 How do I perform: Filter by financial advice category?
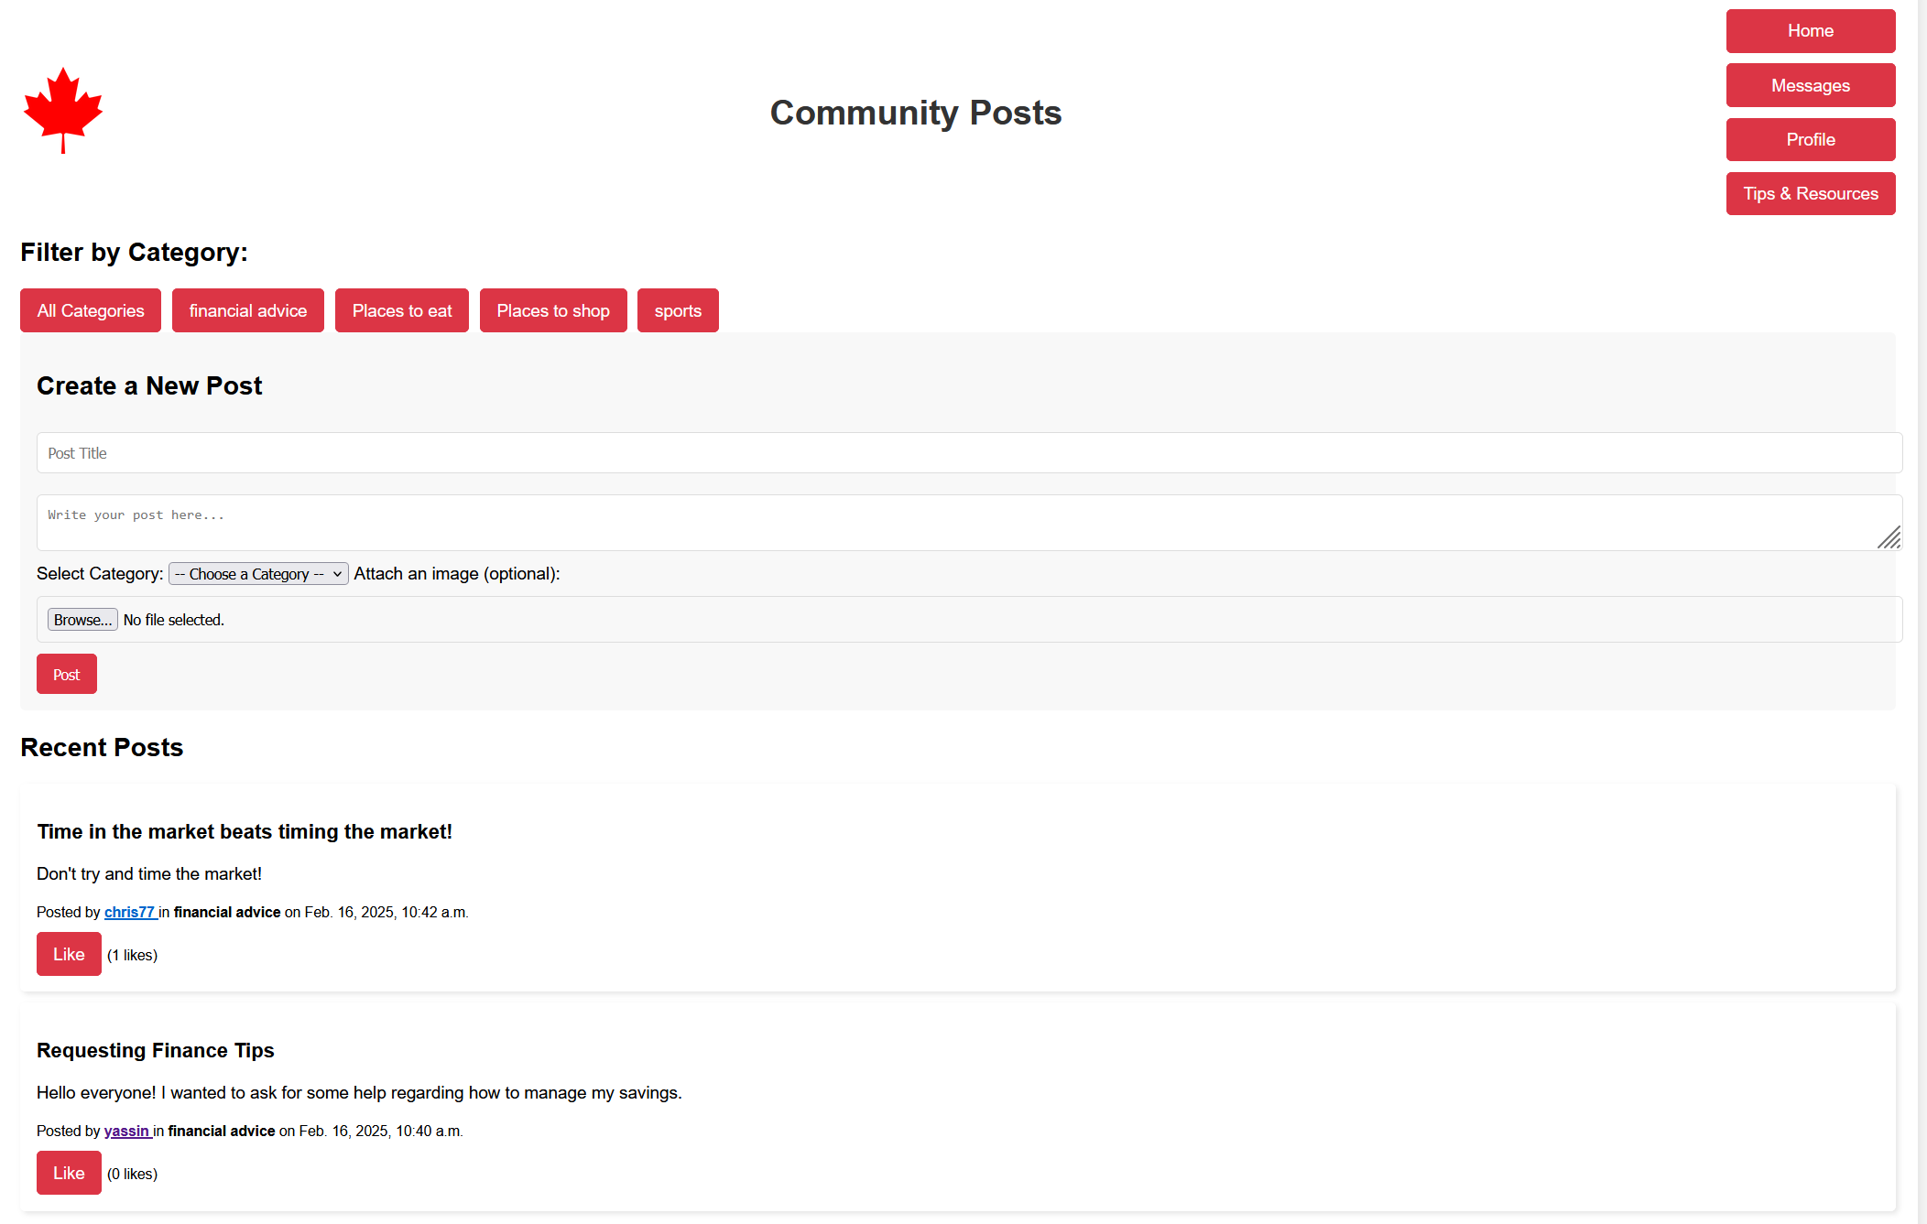pyautogui.click(x=247, y=310)
